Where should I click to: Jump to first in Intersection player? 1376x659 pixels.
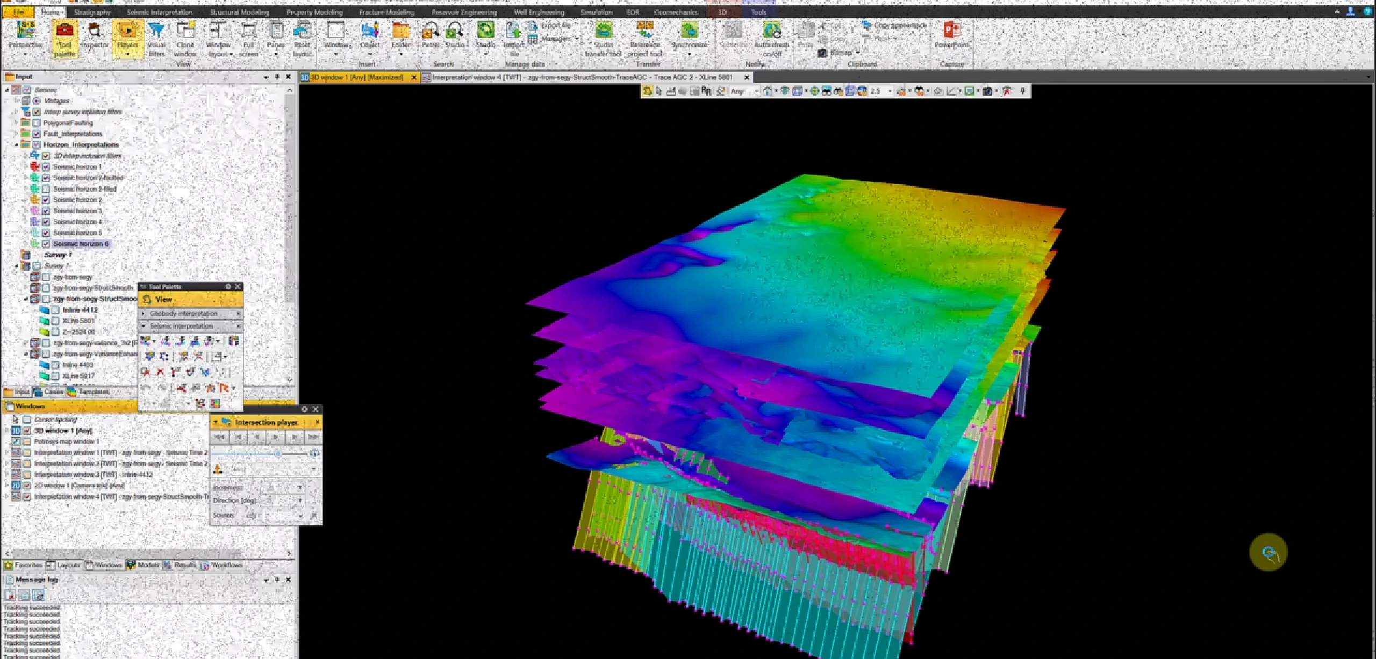tap(219, 438)
